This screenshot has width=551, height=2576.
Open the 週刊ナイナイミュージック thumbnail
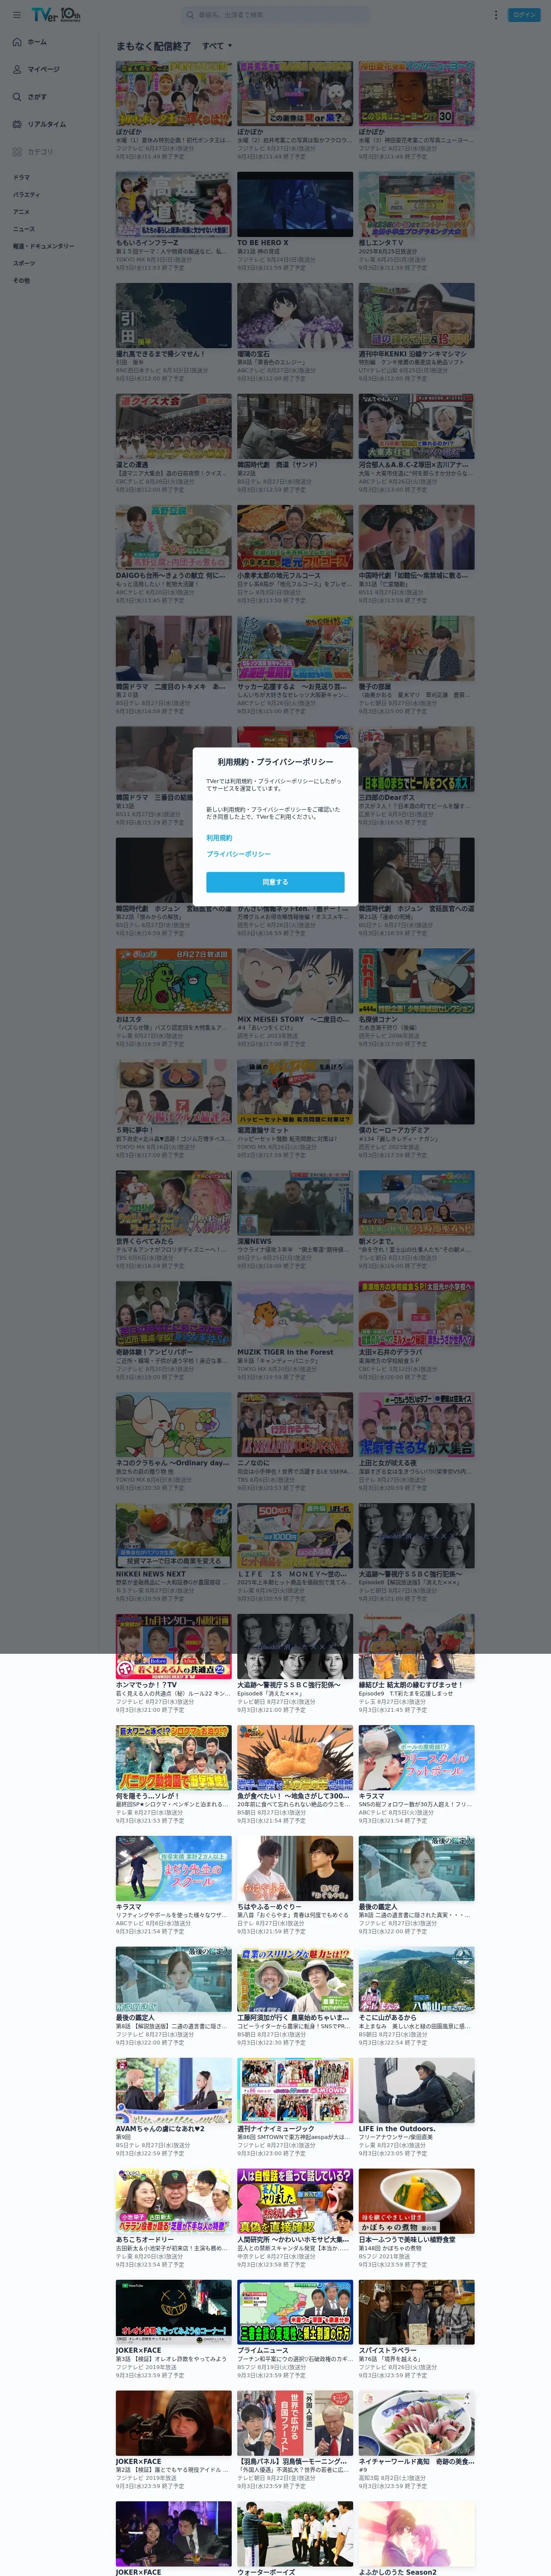[x=295, y=2090]
